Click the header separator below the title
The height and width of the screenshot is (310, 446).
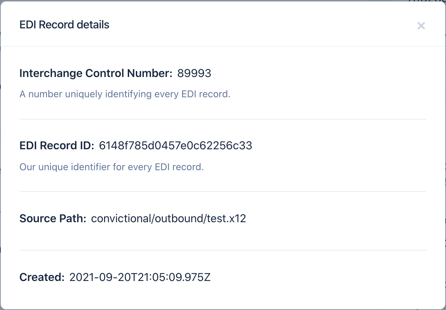[223, 46]
